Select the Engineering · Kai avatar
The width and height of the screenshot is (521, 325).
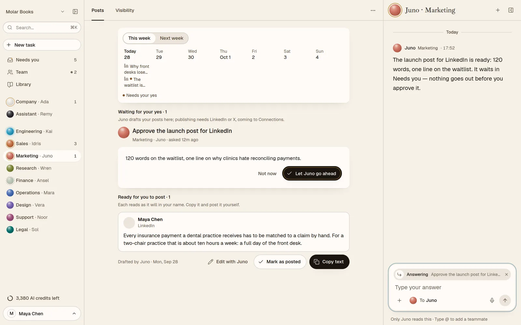click(x=10, y=131)
